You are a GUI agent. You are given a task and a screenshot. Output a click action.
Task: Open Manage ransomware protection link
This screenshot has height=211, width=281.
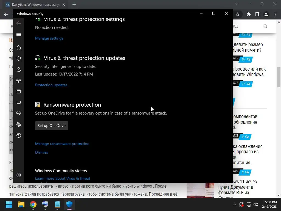click(62, 144)
